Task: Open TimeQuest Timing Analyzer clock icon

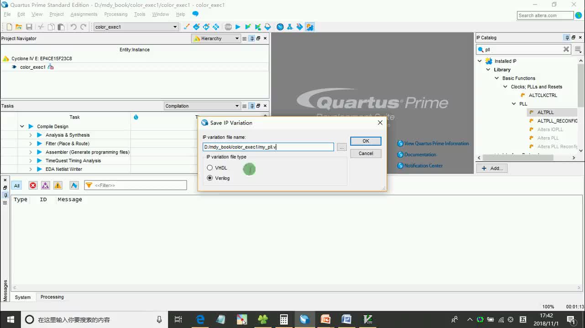Action: [x=280, y=27]
